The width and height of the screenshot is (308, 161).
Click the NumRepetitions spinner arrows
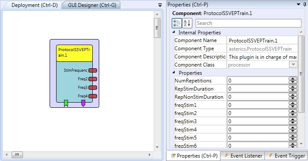point(292,81)
